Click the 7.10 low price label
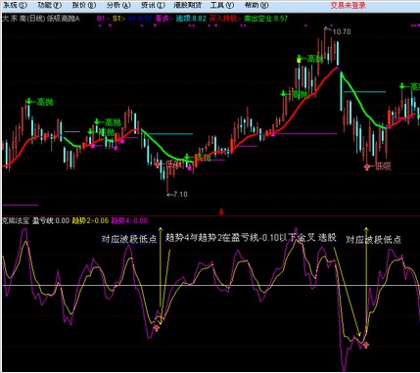Viewport: 420px width, 373px height. pyautogui.click(x=180, y=194)
